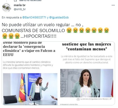Open the maria br display name
This screenshot has width=118, height=108.
(20, 5)
